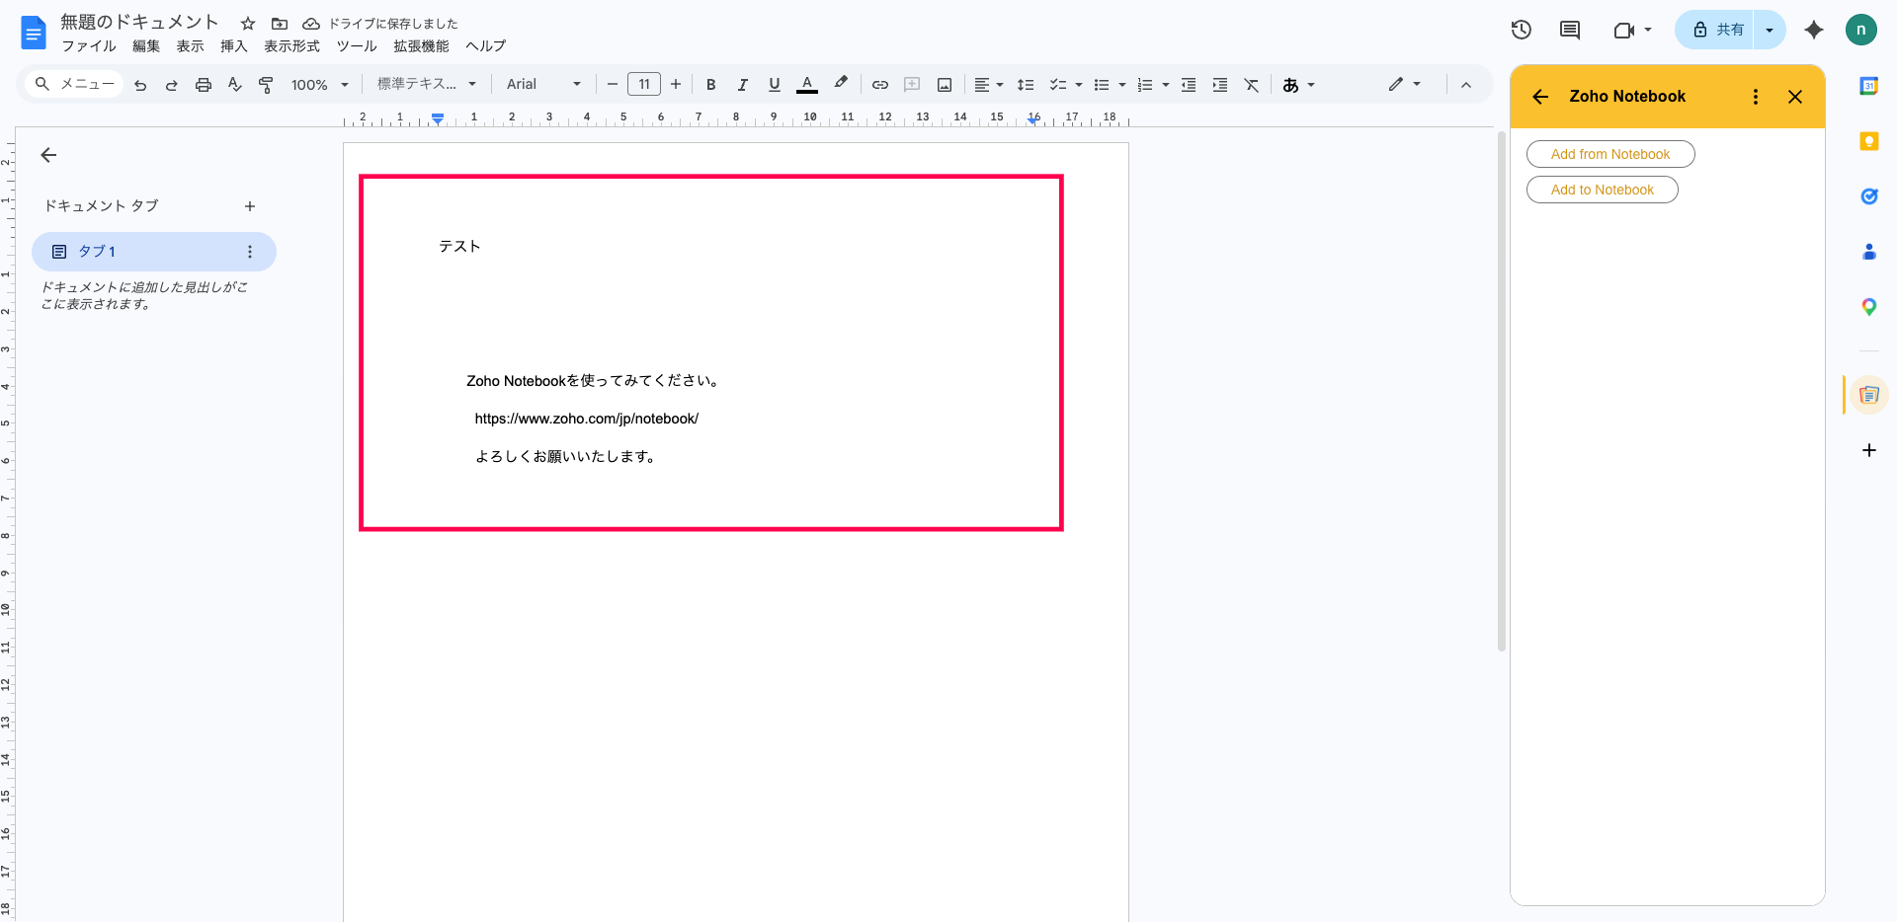Image resolution: width=1897 pixels, height=922 pixels.
Task: Open Google Maps side panel icon
Action: [x=1868, y=307]
